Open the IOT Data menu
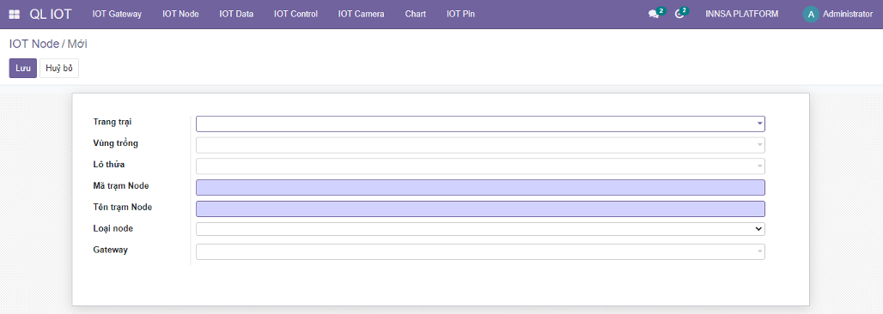This screenshot has width=883, height=314. click(236, 14)
